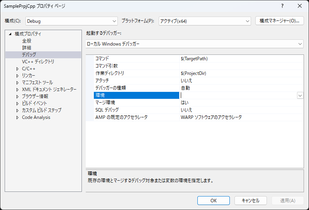Click the 環境 value dropdown arrow

(300, 95)
